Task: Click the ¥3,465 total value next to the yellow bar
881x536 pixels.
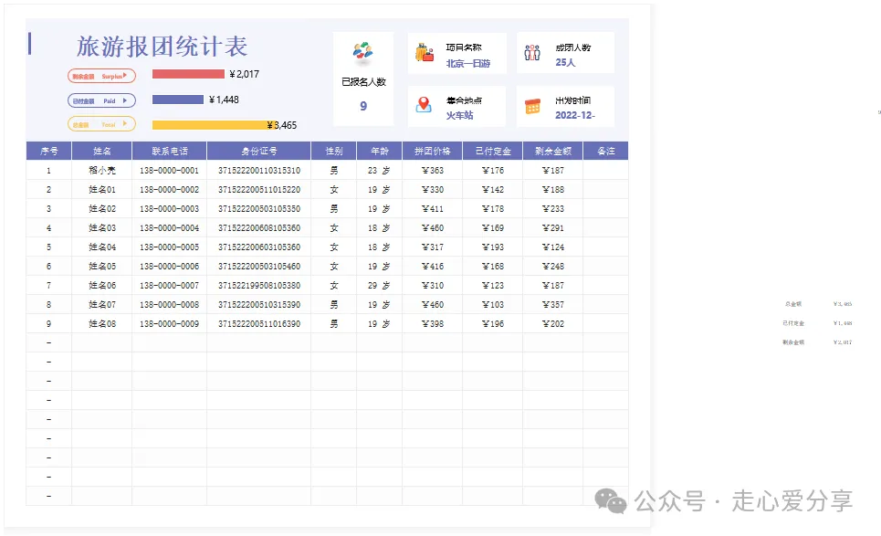Action: pyautogui.click(x=282, y=125)
